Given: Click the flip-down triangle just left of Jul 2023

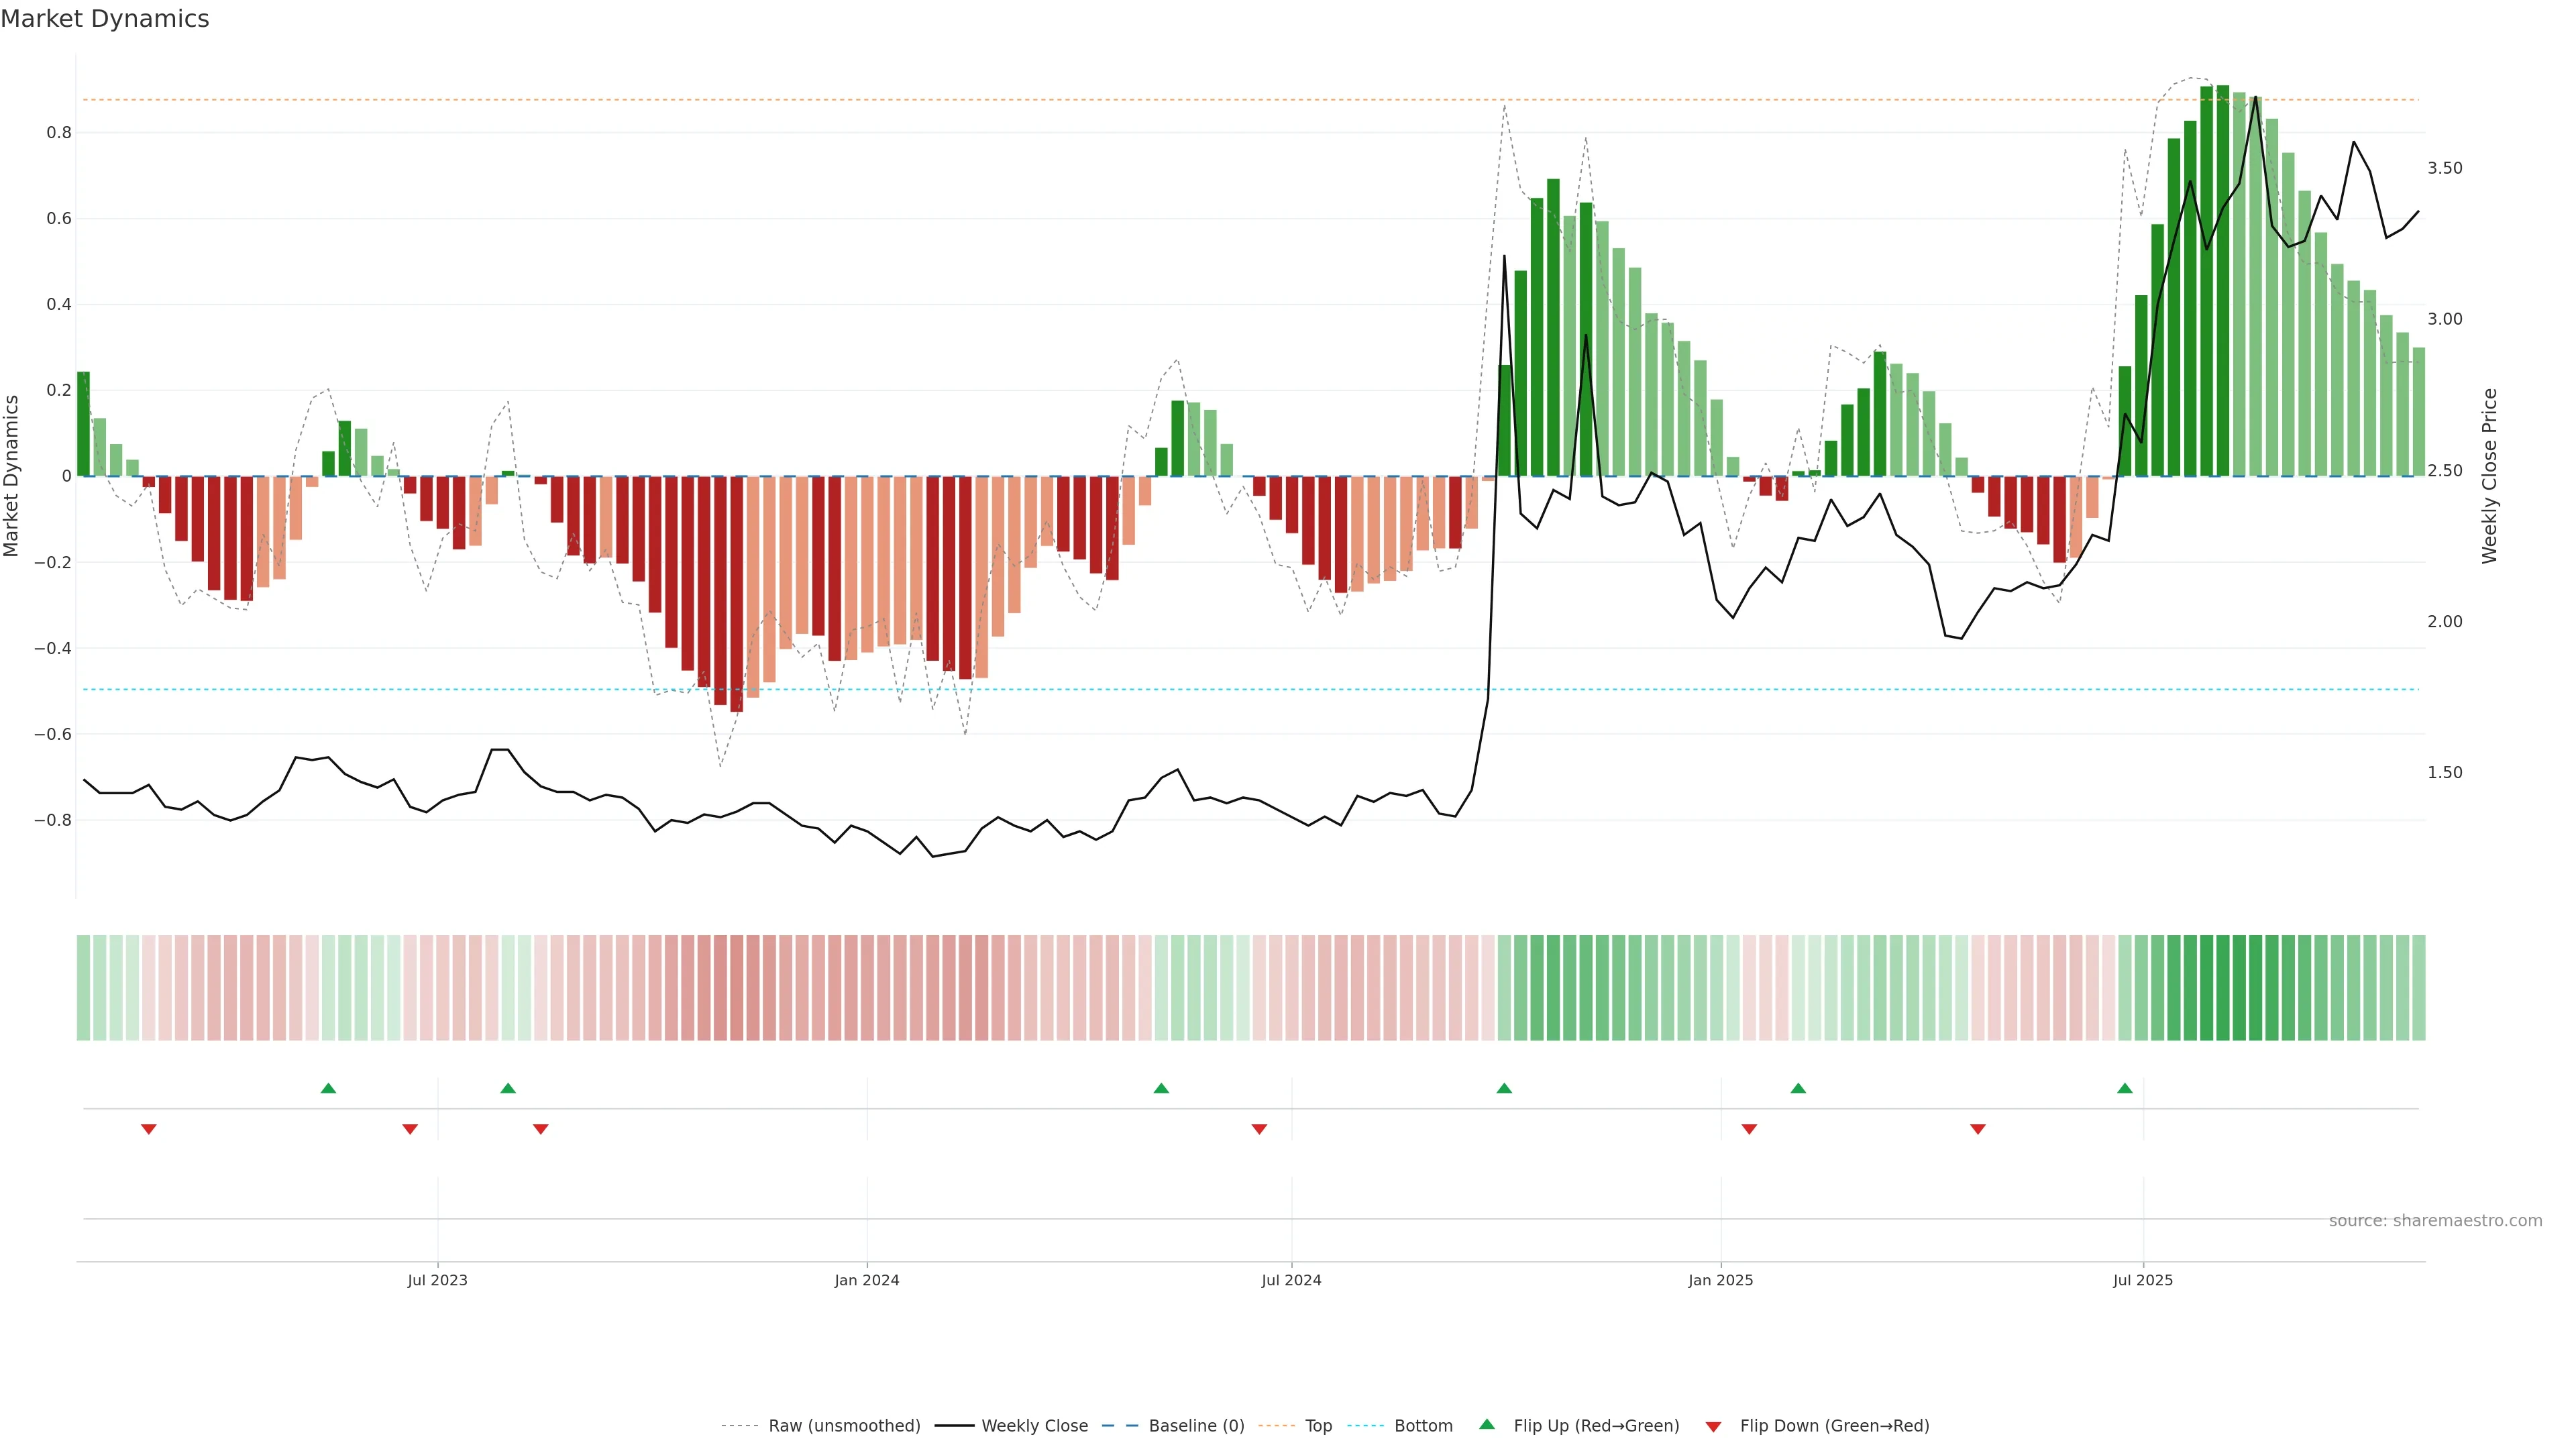Looking at the screenshot, I should tap(410, 1129).
